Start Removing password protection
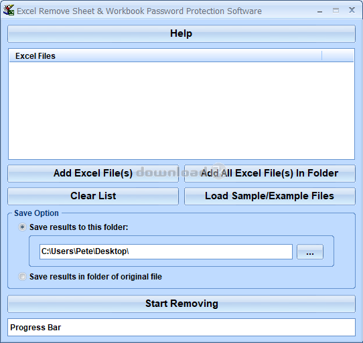Image resolution: width=363 pixels, height=343 pixels. [181, 304]
